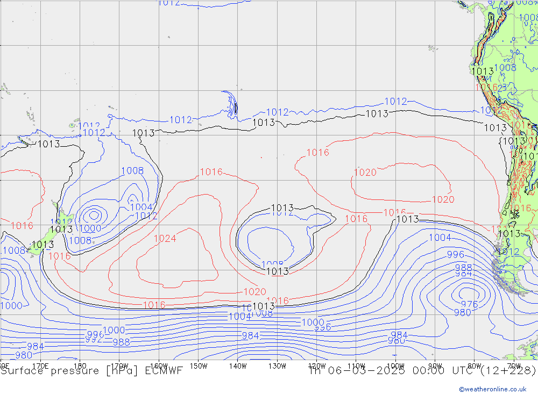The width and height of the screenshot is (538, 394).
Task: Click the low pressure center off southern Chile
Action: click(464, 294)
